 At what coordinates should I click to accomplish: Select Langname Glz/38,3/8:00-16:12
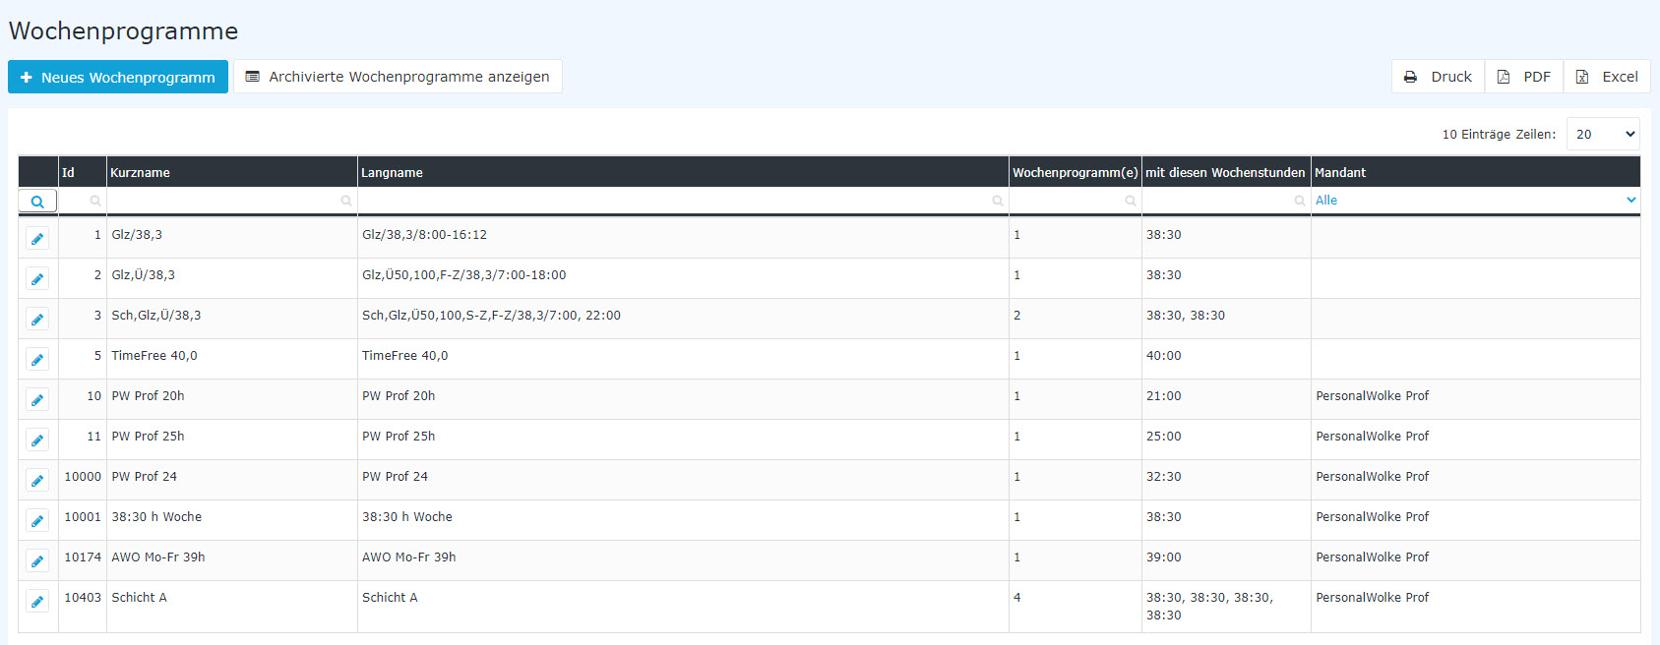[x=424, y=235]
